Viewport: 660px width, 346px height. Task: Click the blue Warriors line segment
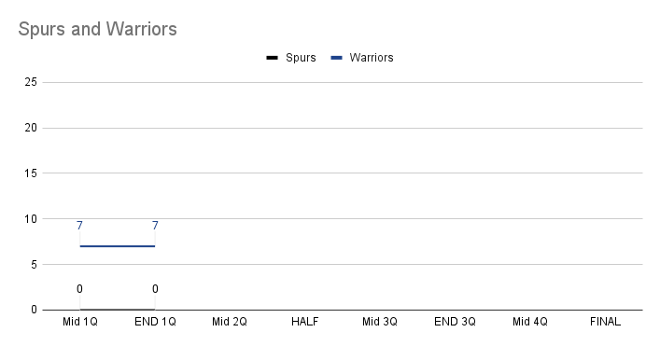coord(118,246)
